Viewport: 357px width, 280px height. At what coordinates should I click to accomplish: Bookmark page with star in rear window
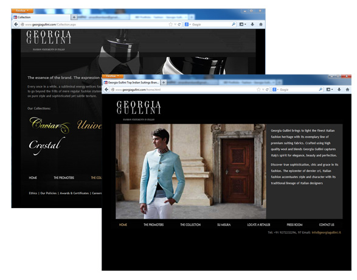pos(170,24)
